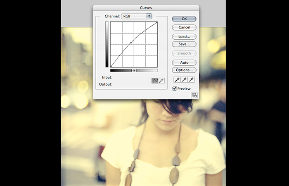Toggle the curves grid size icon

(194, 95)
